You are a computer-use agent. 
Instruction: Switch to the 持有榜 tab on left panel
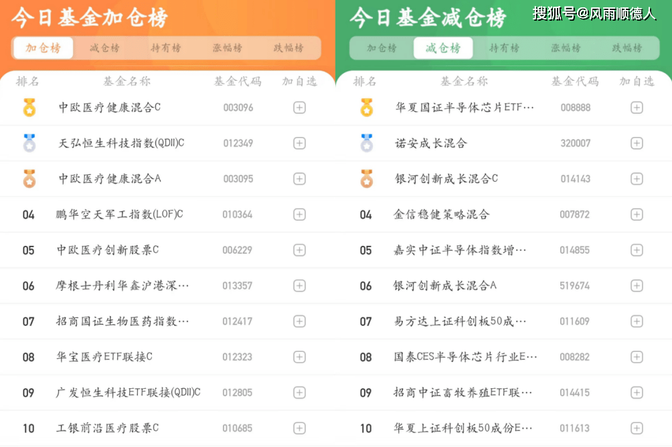(166, 48)
